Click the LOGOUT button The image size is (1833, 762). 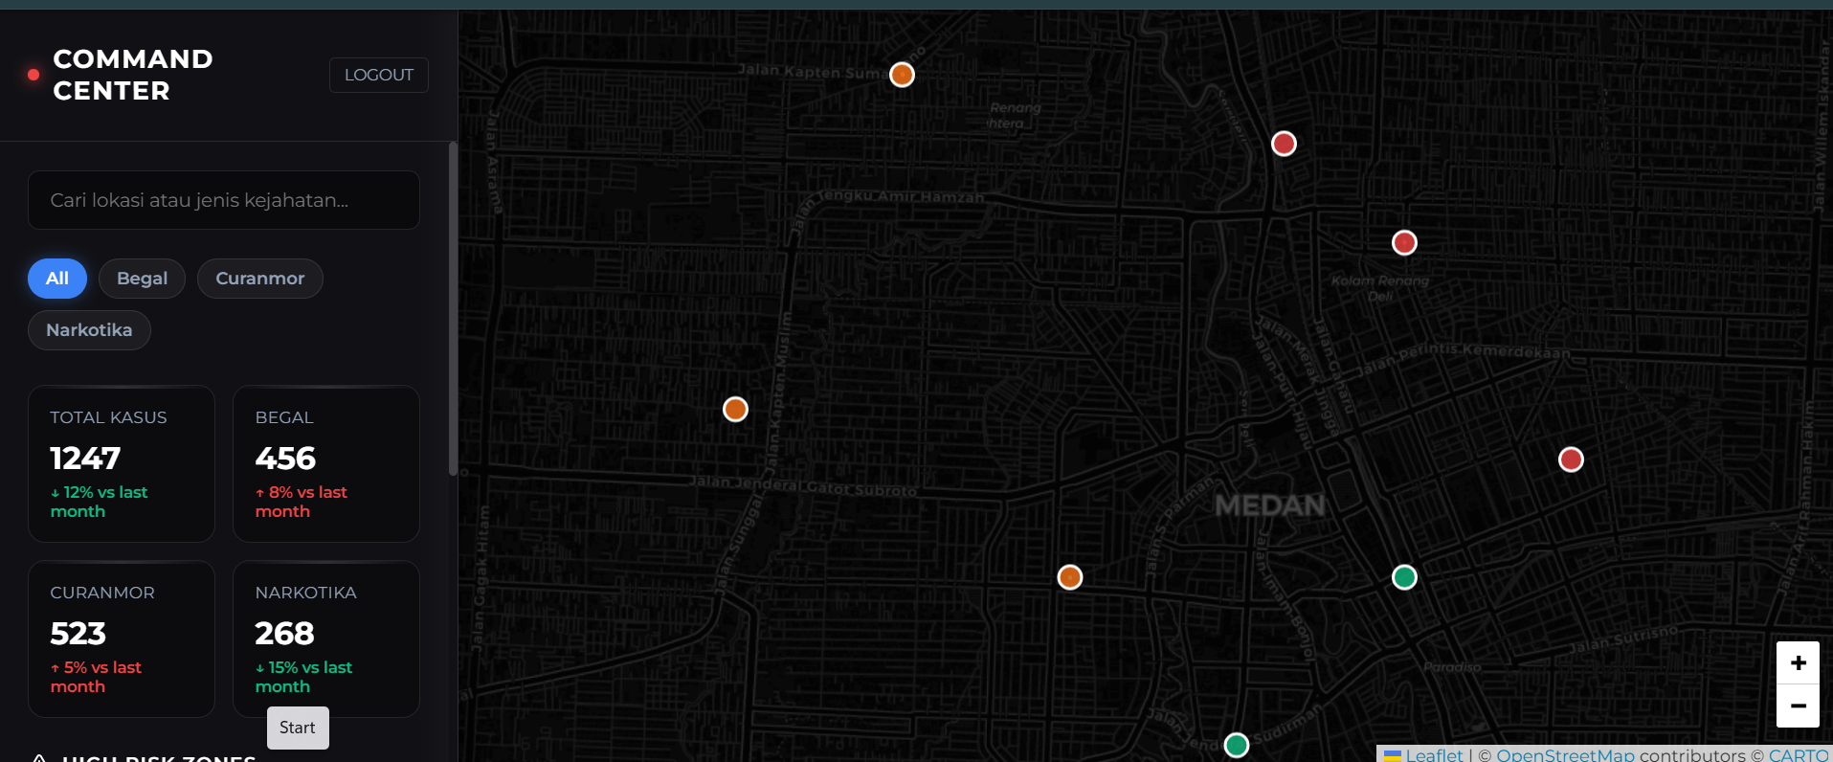point(379,75)
